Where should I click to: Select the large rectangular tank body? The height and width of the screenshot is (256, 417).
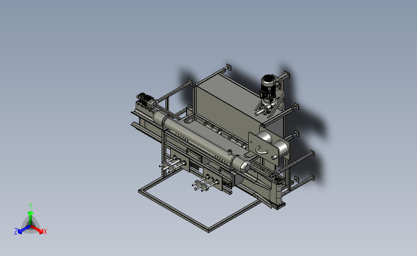point(231,106)
